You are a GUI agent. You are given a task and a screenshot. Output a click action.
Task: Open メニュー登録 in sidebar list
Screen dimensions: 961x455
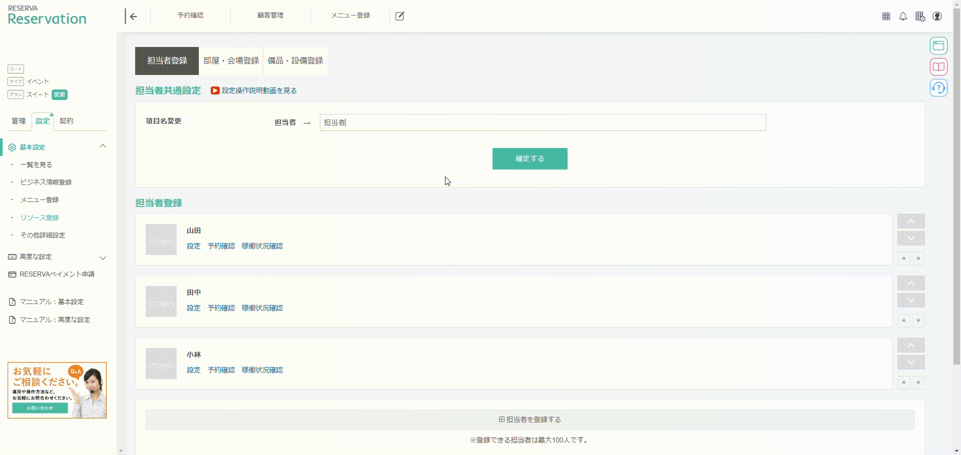(40, 199)
